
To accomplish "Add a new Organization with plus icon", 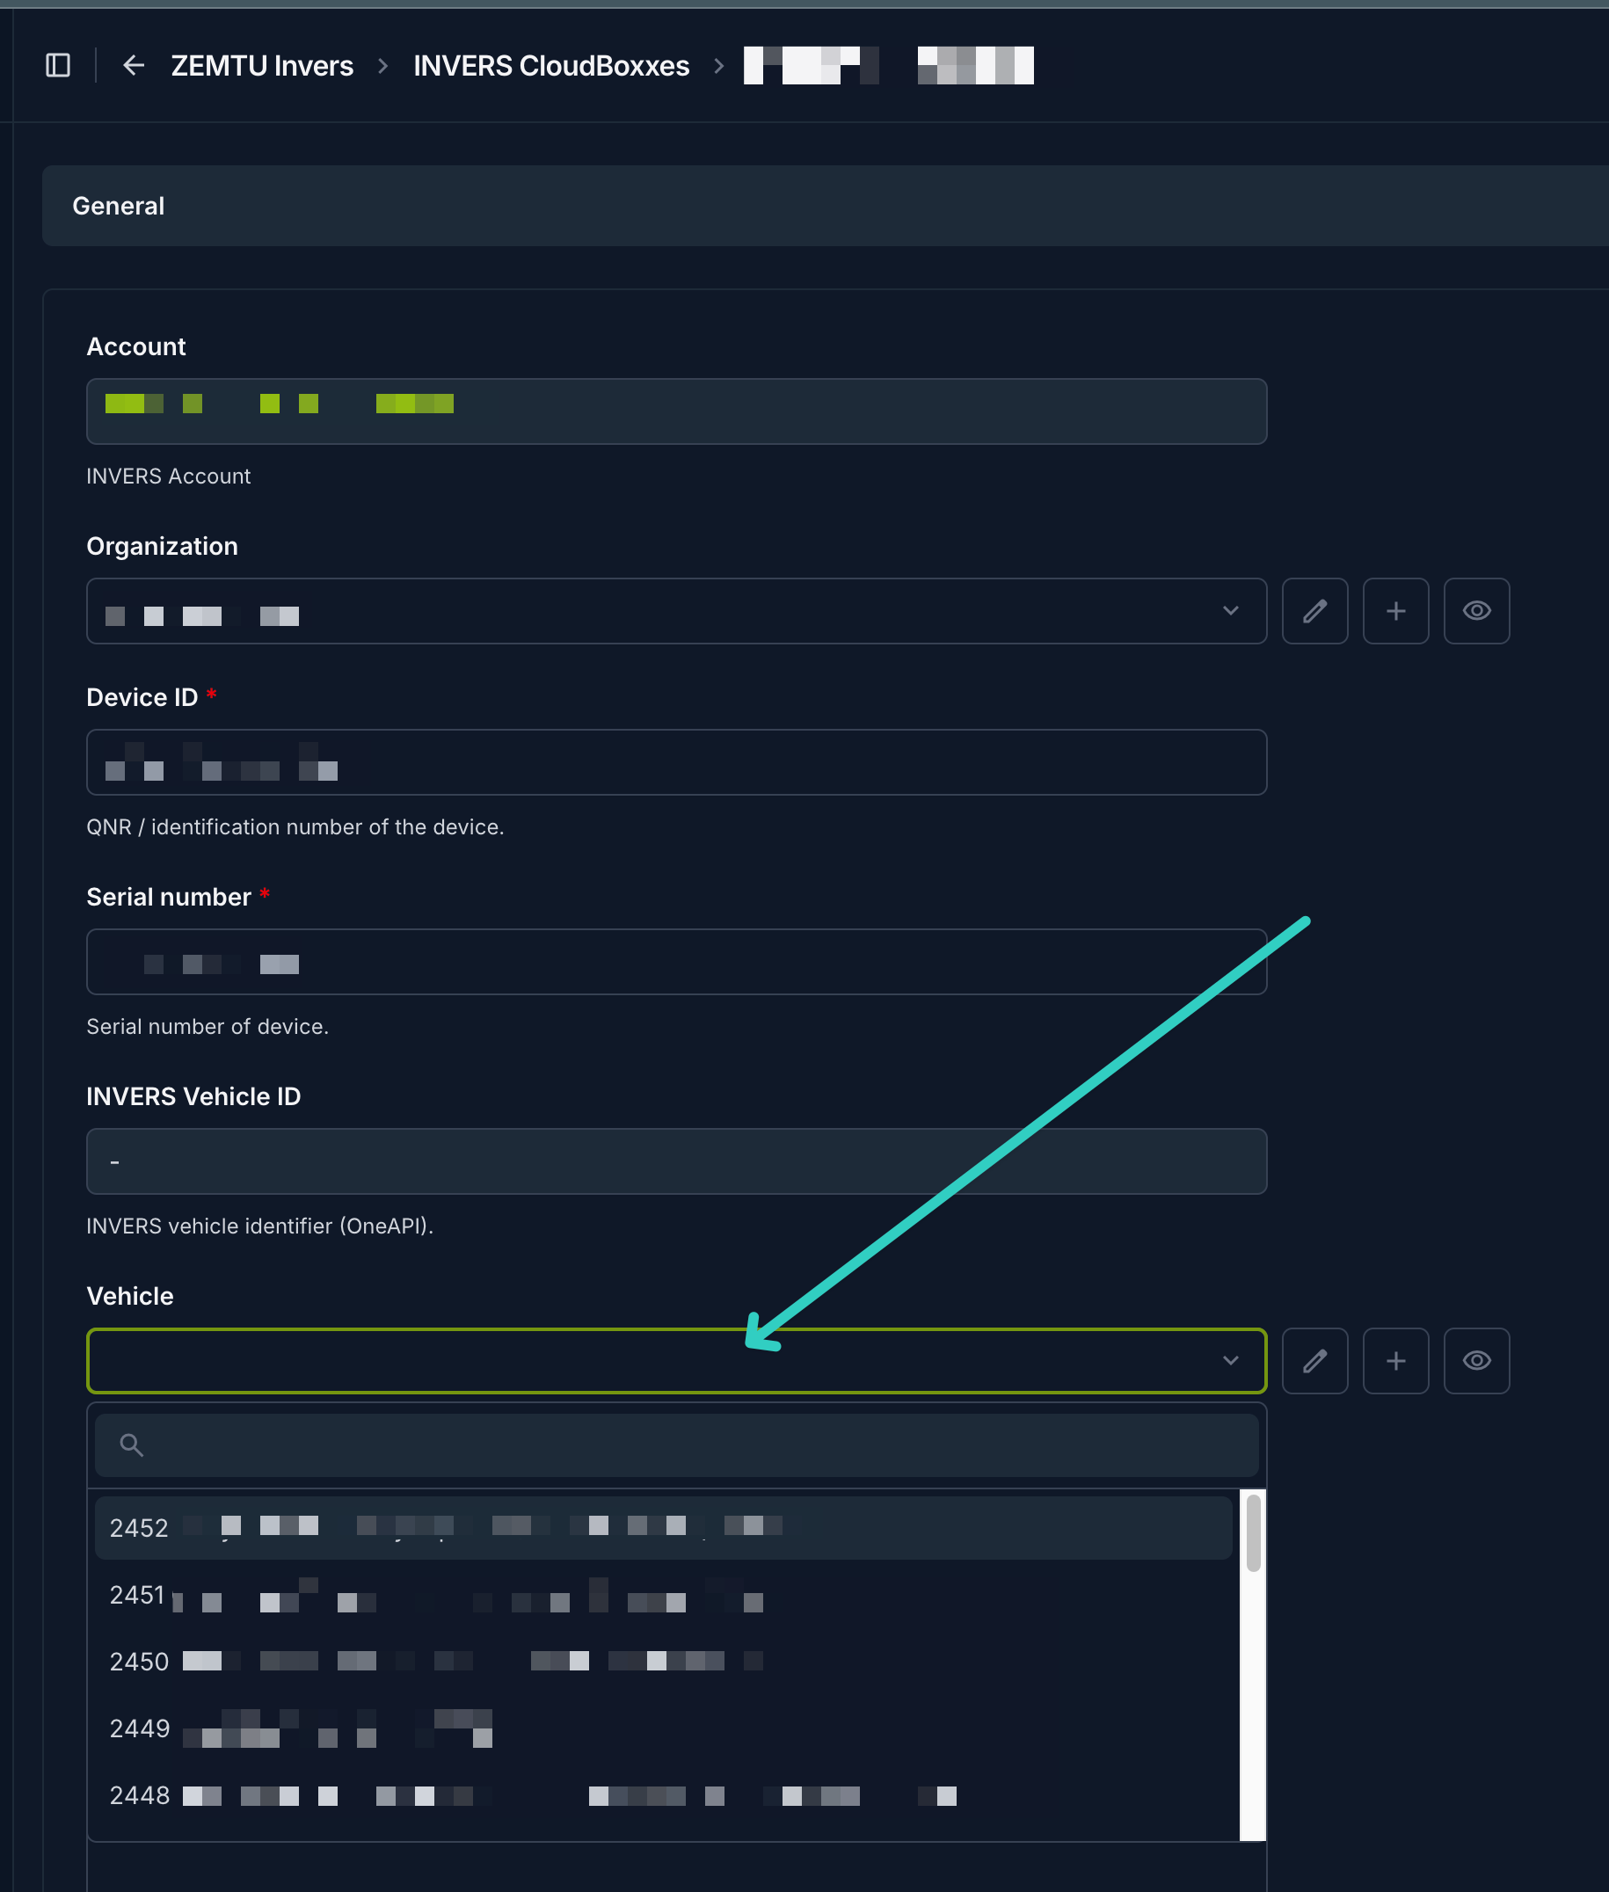I will [x=1395, y=611].
